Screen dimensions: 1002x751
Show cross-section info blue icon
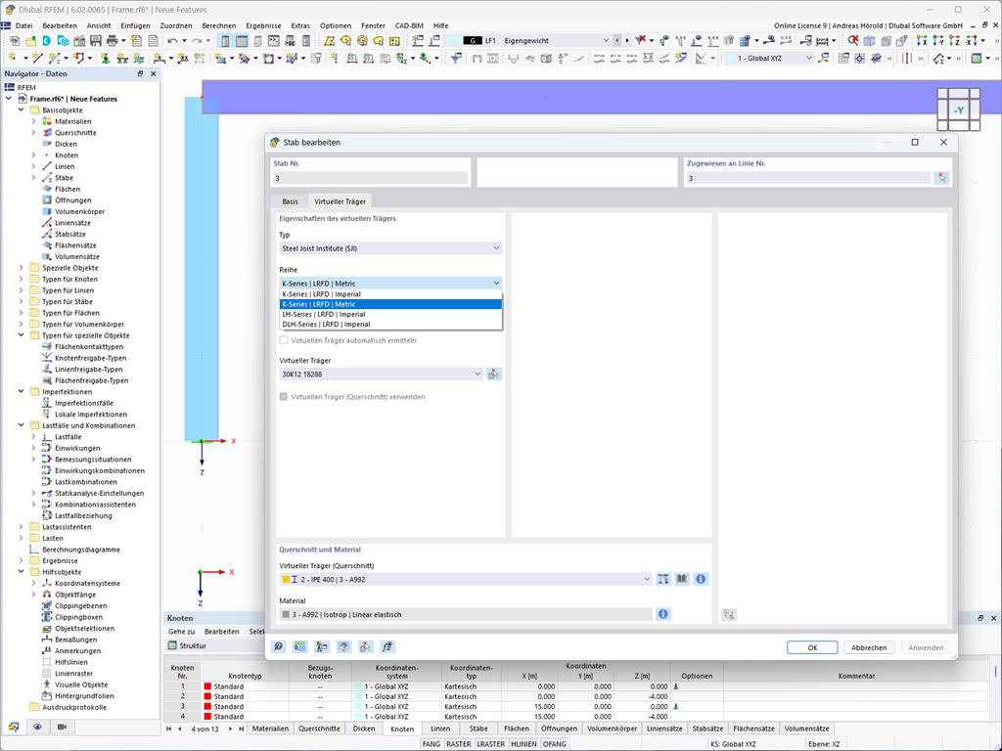(x=701, y=579)
